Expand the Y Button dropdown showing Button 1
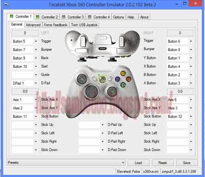 191,58
